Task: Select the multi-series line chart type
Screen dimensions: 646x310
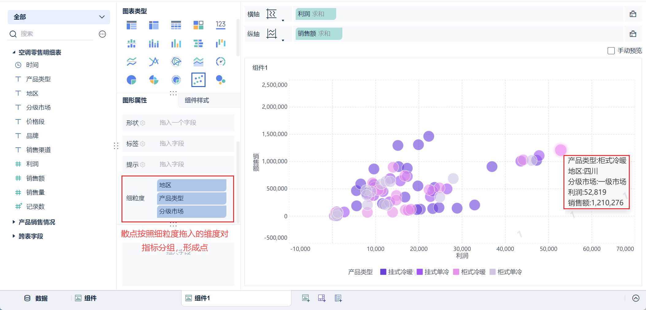Action: [154, 62]
